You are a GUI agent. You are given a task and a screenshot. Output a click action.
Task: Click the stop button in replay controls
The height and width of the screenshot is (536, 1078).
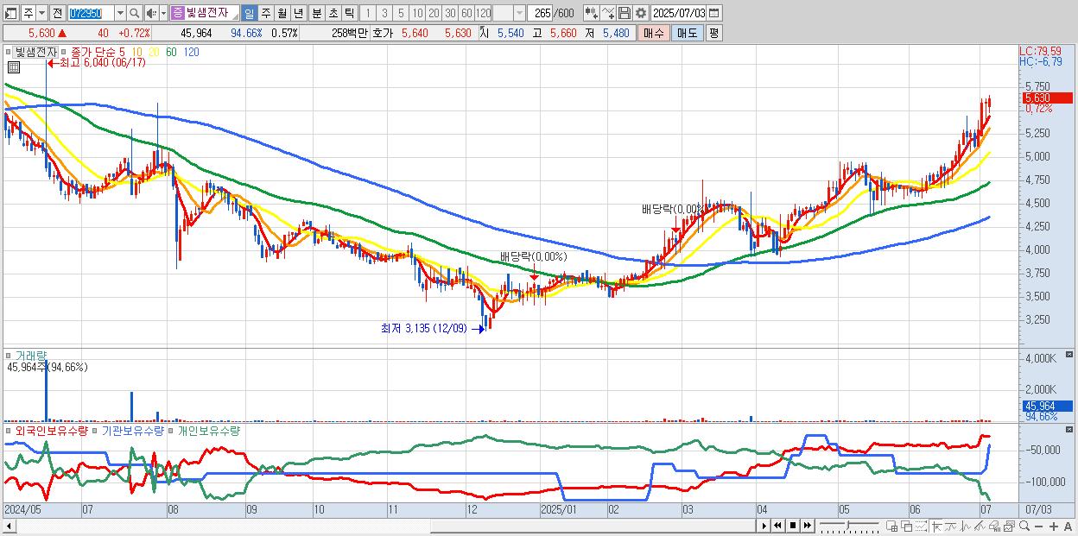[x=793, y=526]
